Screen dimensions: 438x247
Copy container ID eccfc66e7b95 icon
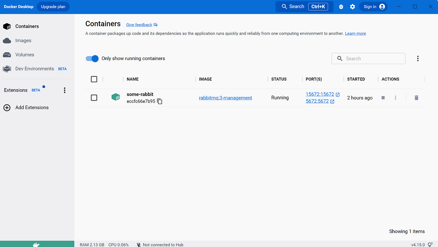tap(160, 101)
